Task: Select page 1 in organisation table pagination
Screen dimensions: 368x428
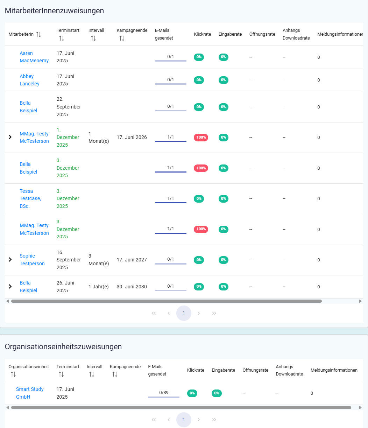Action: [184, 420]
